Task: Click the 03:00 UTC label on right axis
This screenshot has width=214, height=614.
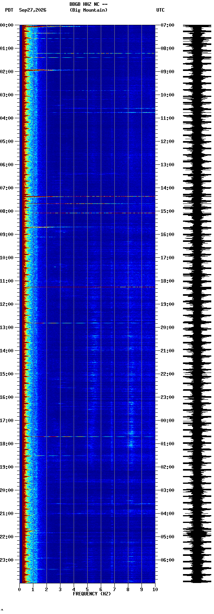Action: coord(167,490)
